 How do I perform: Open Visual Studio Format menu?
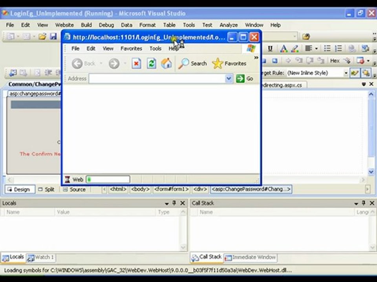147,25
